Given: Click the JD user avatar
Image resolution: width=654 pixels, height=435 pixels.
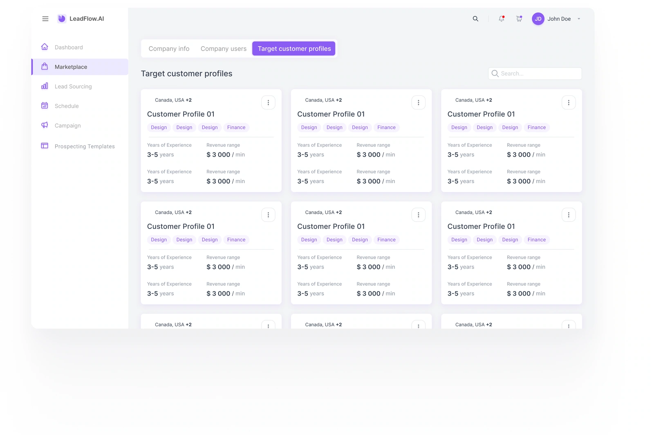Looking at the screenshot, I should [x=538, y=19].
